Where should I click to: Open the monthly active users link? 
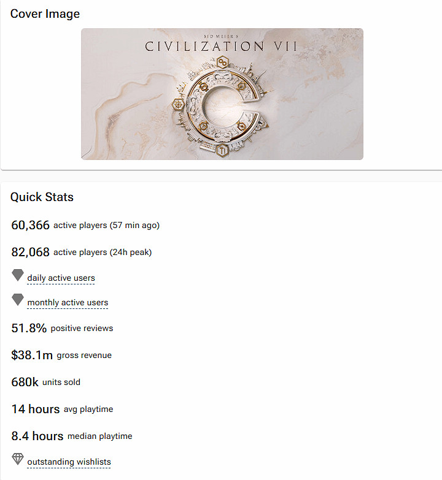pos(68,303)
